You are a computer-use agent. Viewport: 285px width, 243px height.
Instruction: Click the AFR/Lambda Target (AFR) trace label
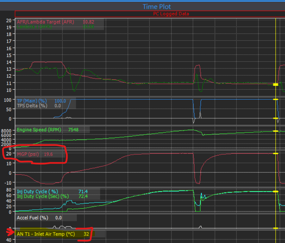(x=45, y=22)
